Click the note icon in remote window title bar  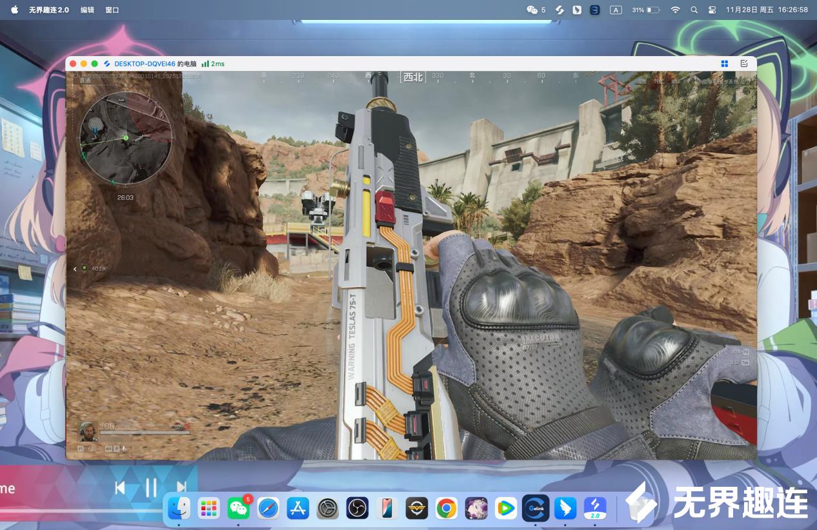tap(744, 63)
